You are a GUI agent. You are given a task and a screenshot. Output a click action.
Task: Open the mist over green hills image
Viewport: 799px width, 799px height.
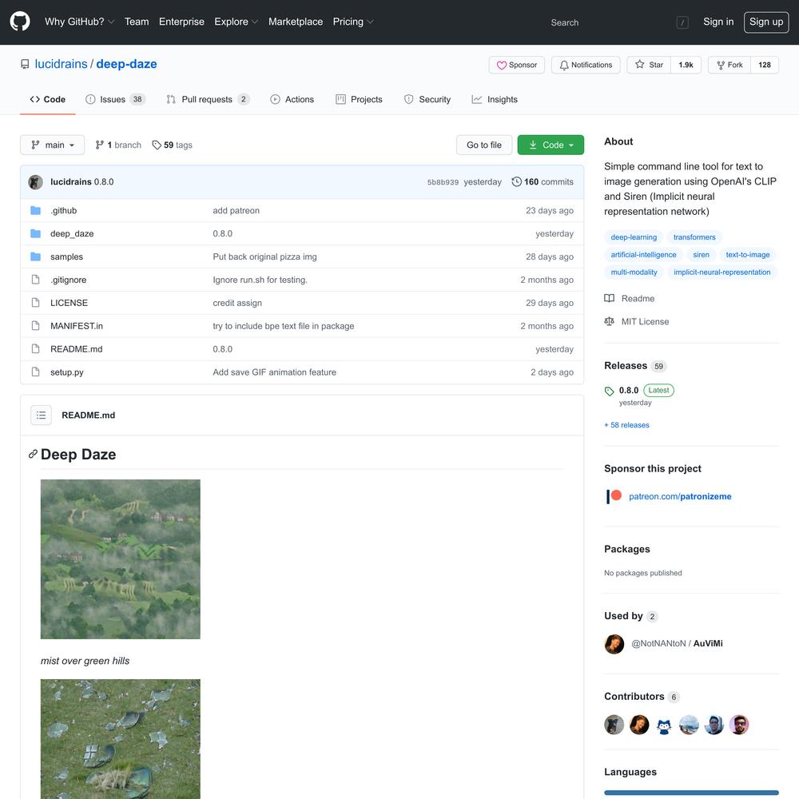[121, 559]
